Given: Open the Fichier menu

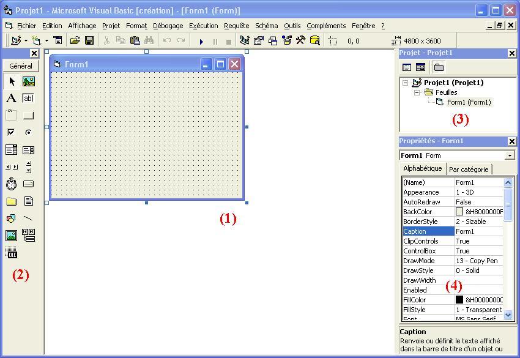Looking at the screenshot, I should click(26, 26).
